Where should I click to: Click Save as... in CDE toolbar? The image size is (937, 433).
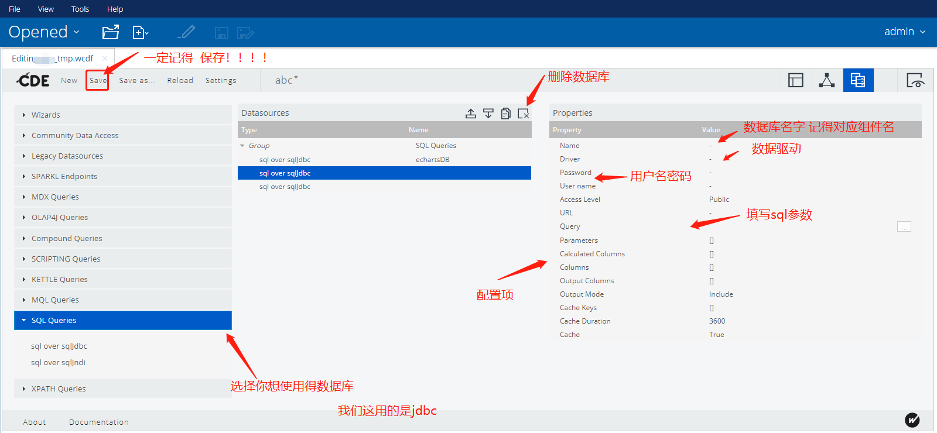(x=137, y=81)
